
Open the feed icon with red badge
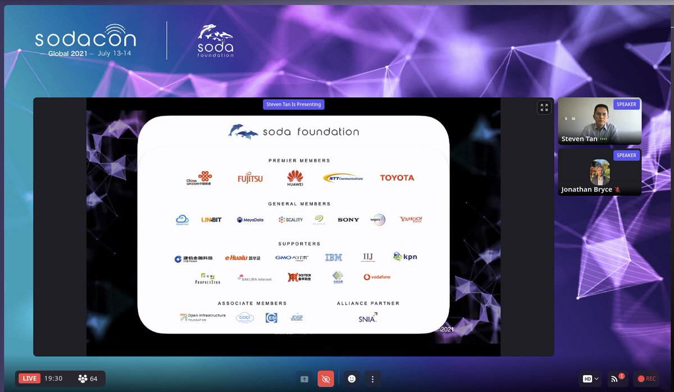[617, 379]
